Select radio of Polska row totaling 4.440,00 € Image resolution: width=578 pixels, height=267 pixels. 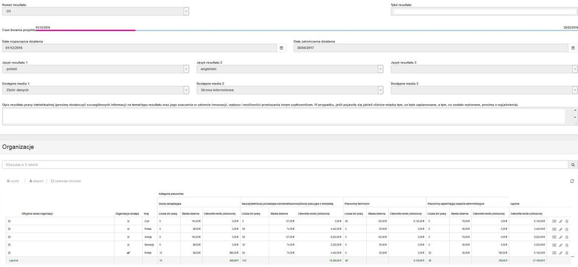pos(9,229)
